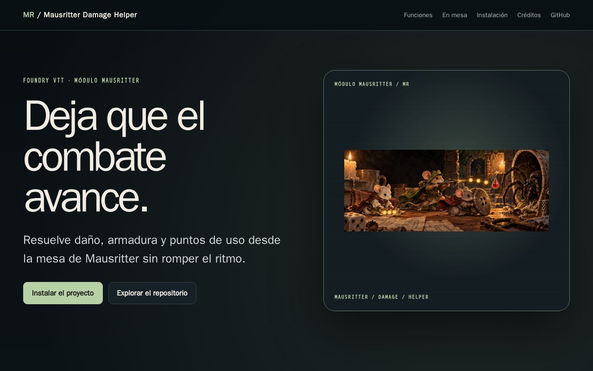This screenshot has width=593, height=371.
Task: Open the En mesa nav item
Action: 454,15
